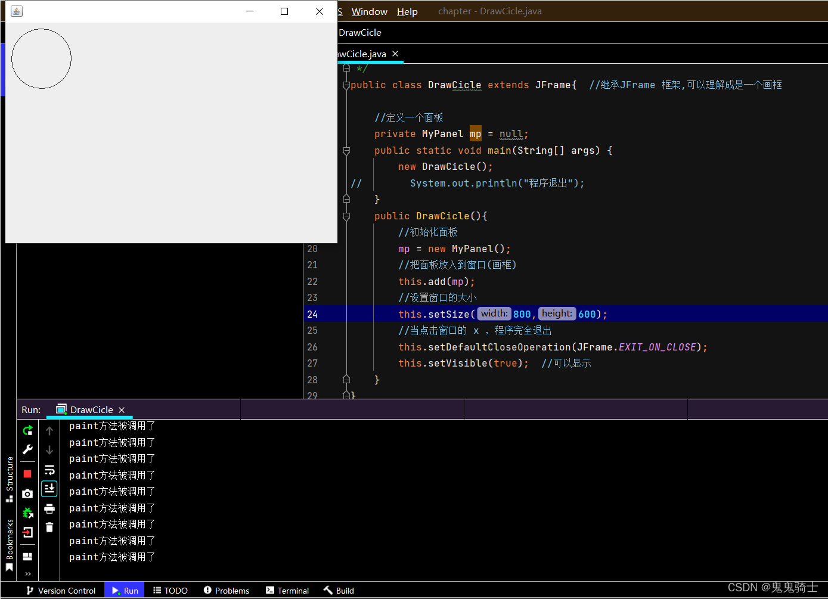Click the height: parameter hint
The height and width of the screenshot is (599, 828).
pos(557,314)
